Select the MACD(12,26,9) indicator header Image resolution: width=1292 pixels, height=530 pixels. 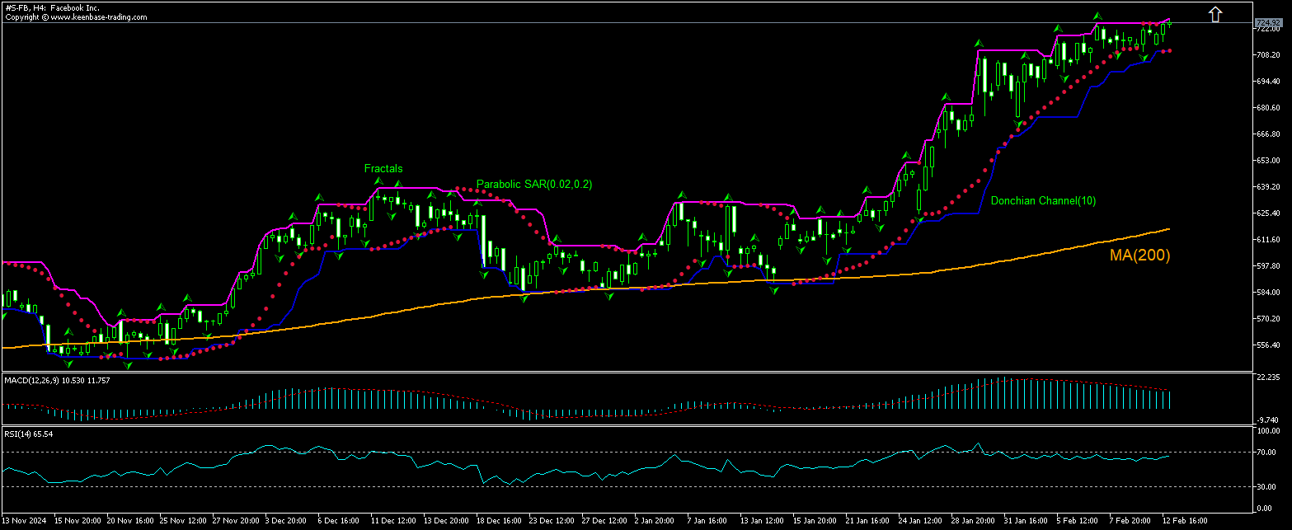pos(57,380)
